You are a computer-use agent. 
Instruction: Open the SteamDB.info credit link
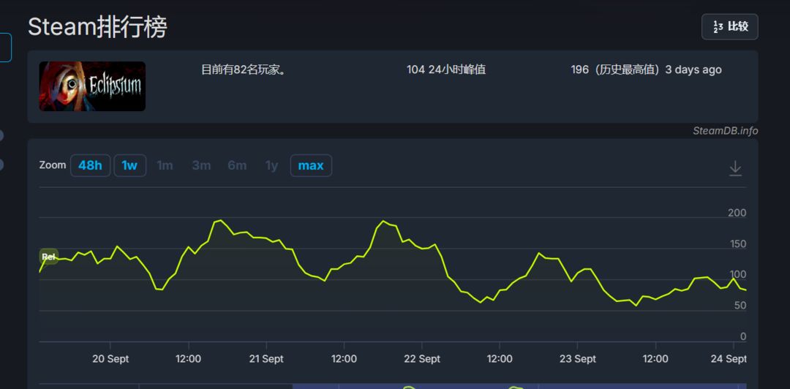coord(725,131)
